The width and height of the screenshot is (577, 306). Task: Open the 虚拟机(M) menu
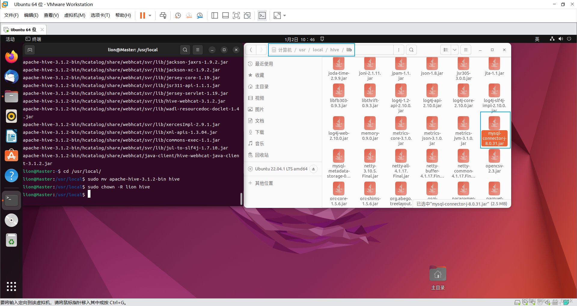pos(75,15)
